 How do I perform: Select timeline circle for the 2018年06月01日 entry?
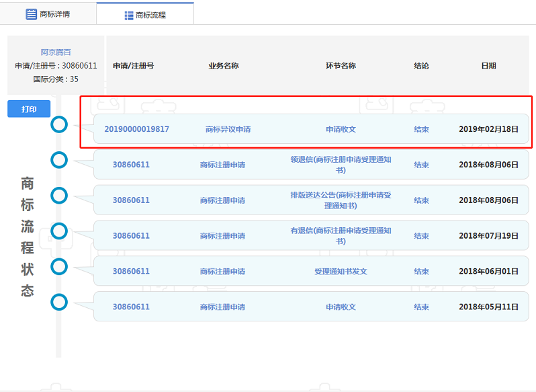(x=60, y=267)
